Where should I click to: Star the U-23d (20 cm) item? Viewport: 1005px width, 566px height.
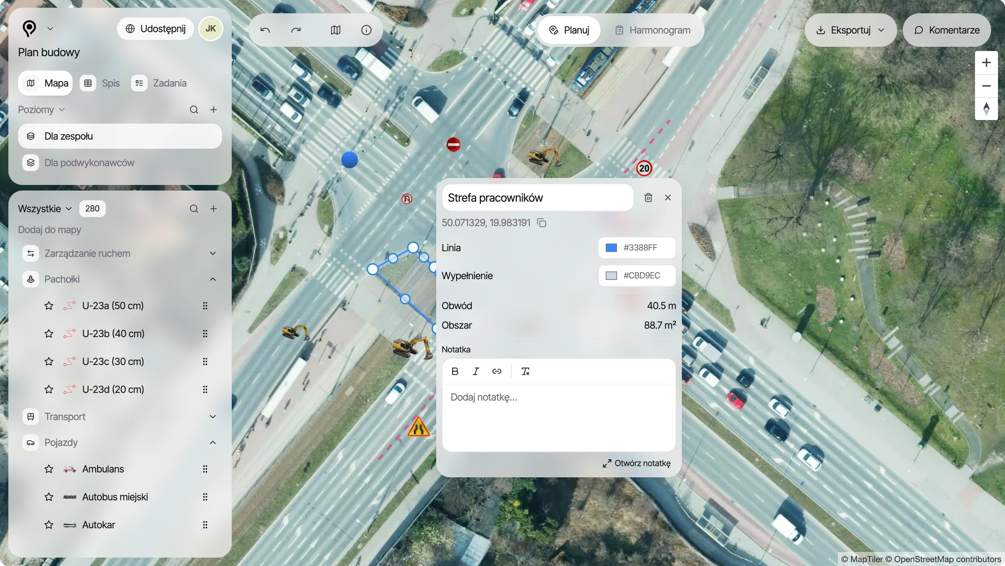pos(49,389)
